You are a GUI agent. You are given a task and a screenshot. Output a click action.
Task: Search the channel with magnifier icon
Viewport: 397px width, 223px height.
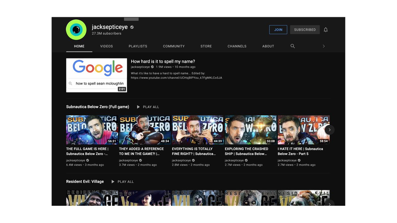292,46
